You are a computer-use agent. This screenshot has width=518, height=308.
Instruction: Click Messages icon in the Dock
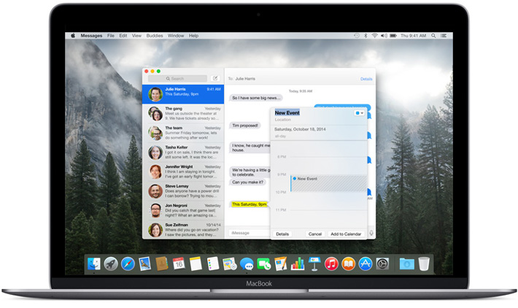[247, 264]
